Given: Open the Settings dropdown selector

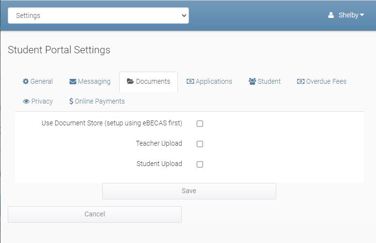Looking at the screenshot, I should coord(98,15).
